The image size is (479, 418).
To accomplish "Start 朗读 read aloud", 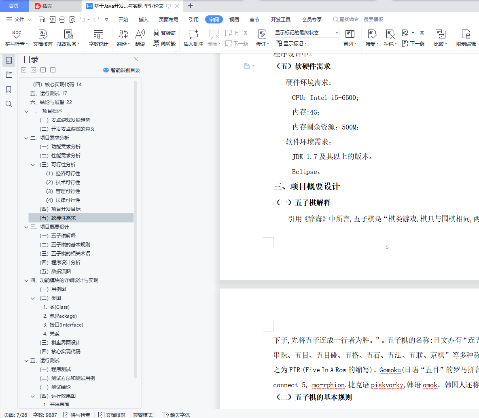I will click(x=140, y=38).
